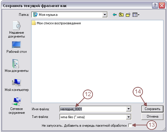Expand the Папка folder dropdown

(105, 15)
